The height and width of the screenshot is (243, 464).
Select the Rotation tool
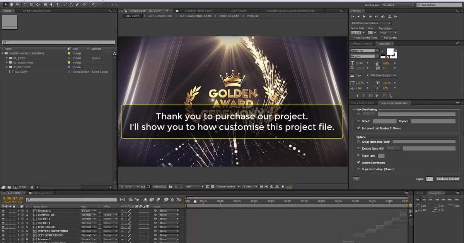(x=26, y=5)
